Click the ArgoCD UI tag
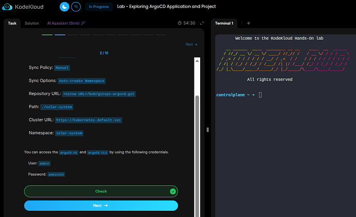The width and height of the screenshot is (356, 217). coord(69,152)
